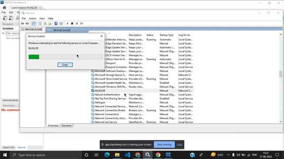
Task: Select the Natural Authentication service
Action: (142, 95)
